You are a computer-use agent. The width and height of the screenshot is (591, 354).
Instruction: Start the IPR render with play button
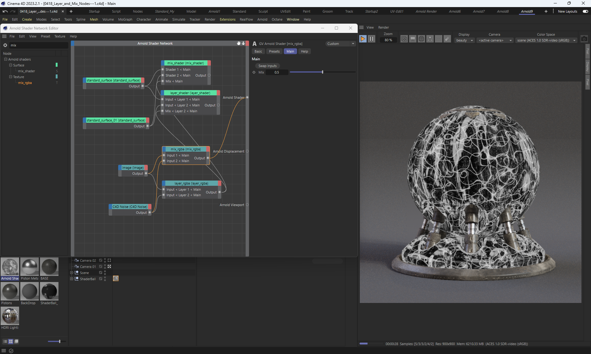coord(363,39)
